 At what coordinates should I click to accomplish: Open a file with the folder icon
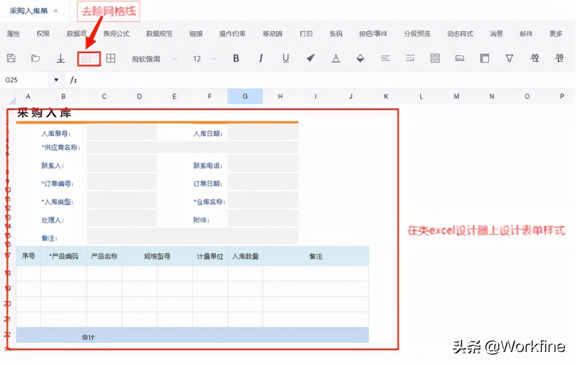tap(35, 58)
